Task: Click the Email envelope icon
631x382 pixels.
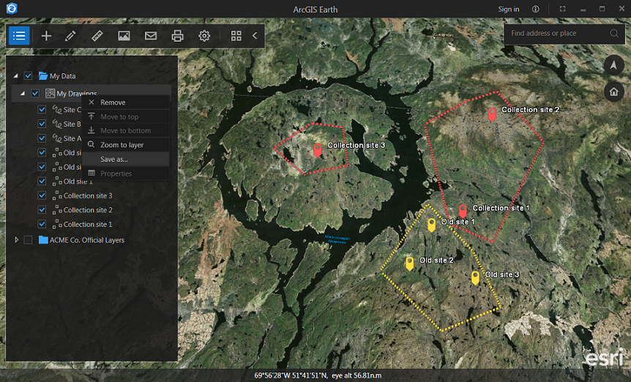Action: click(x=151, y=36)
